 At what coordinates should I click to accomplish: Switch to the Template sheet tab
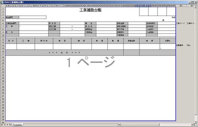click(17, 125)
